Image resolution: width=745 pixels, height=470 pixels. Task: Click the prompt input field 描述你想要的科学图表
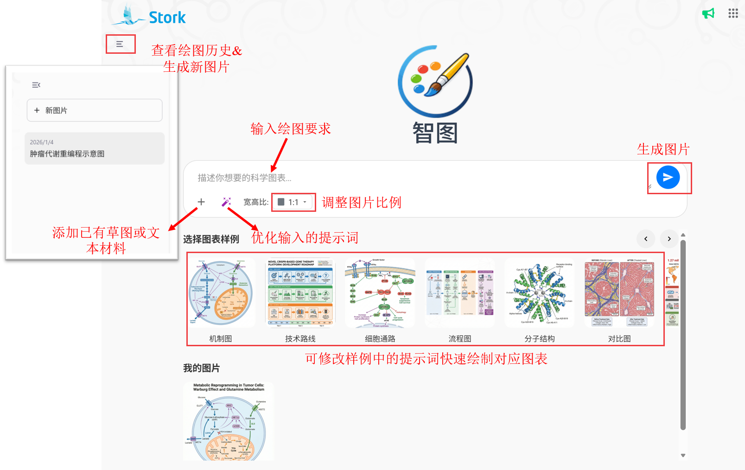point(417,178)
